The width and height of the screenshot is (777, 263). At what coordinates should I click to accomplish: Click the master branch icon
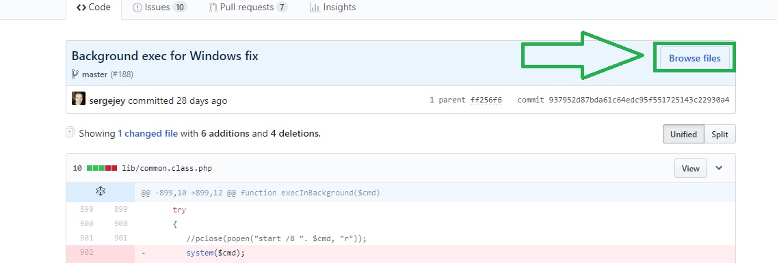pyautogui.click(x=75, y=74)
